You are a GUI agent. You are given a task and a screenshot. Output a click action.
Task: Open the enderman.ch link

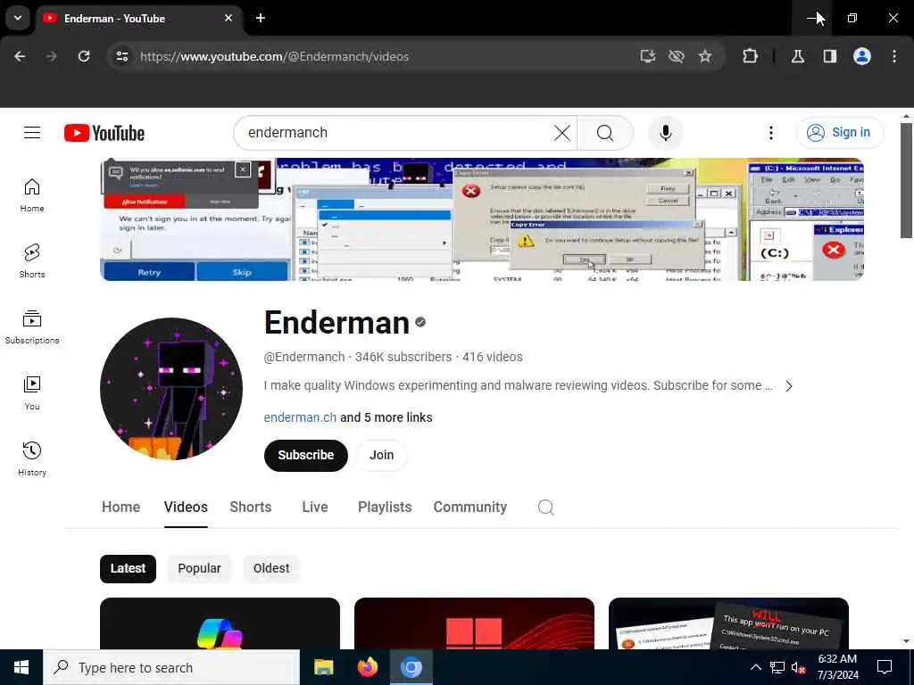click(x=300, y=417)
